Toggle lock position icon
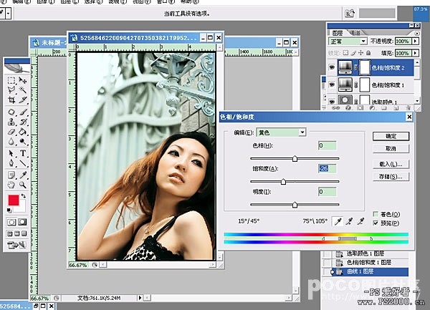This screenshot has width=430, height=310. click(361, 52)
